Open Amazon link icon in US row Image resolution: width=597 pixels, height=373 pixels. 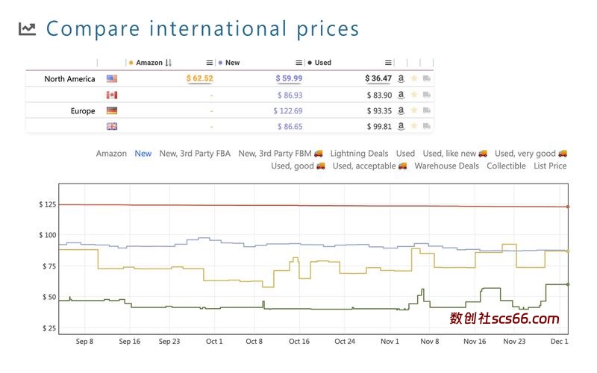401,78
